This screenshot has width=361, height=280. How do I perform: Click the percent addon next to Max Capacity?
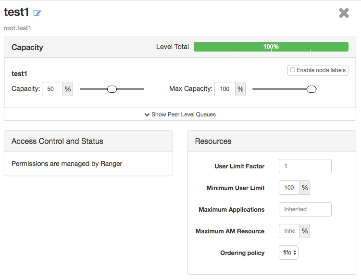(x=240, y=89)
